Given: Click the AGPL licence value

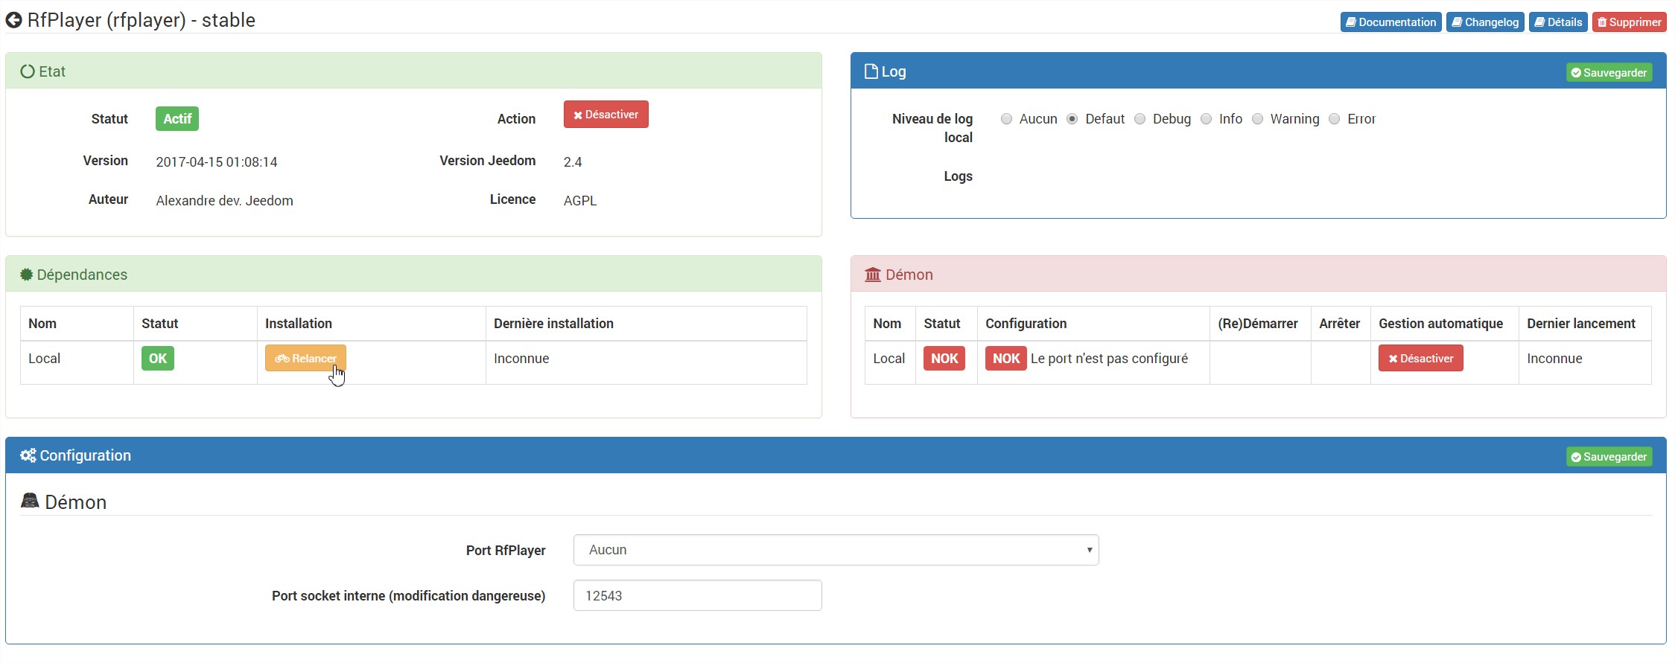Looking at the screenshot, I should click(580, 201).
